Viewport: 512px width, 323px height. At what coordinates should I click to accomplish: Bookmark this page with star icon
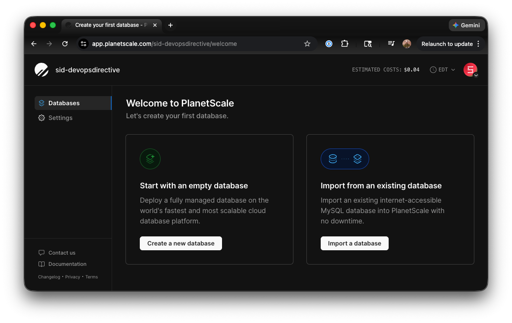[307, 44]
